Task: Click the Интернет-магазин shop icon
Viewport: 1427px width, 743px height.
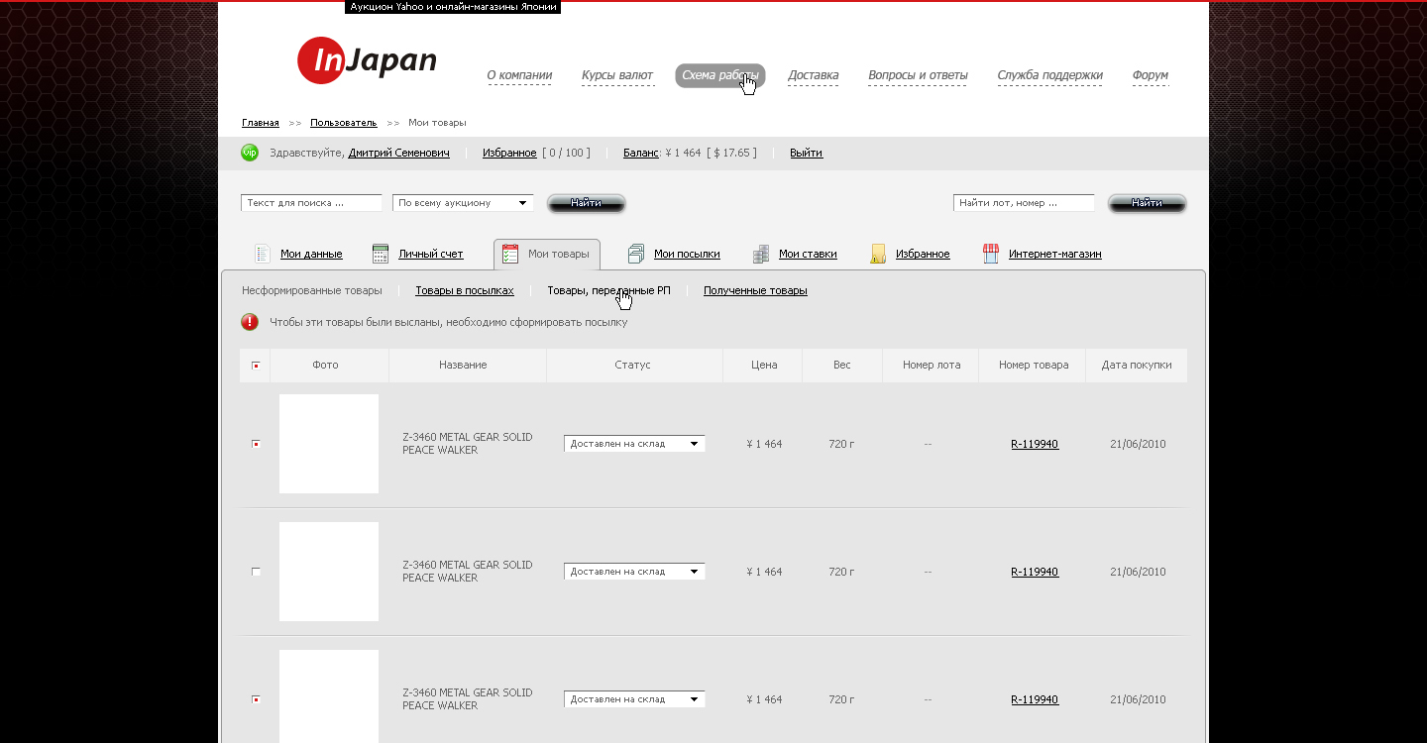Action: 991,254
